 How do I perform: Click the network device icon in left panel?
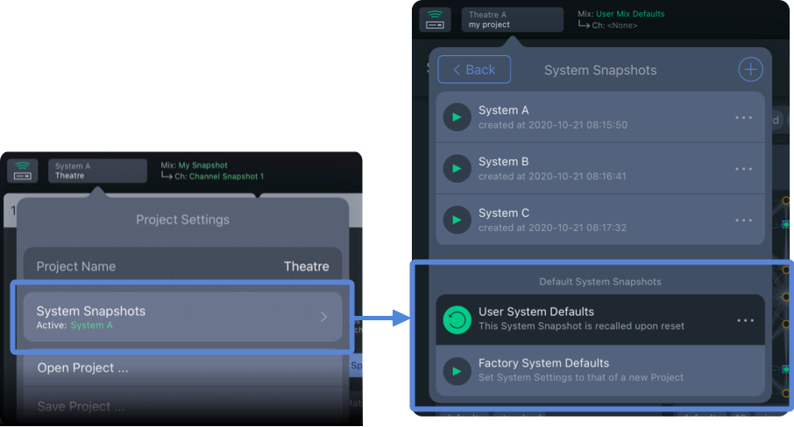tap(23, 171)
